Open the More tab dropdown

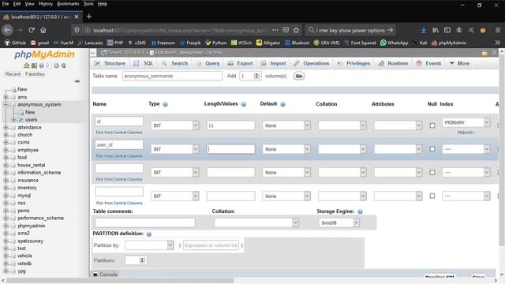coord(459,63)
